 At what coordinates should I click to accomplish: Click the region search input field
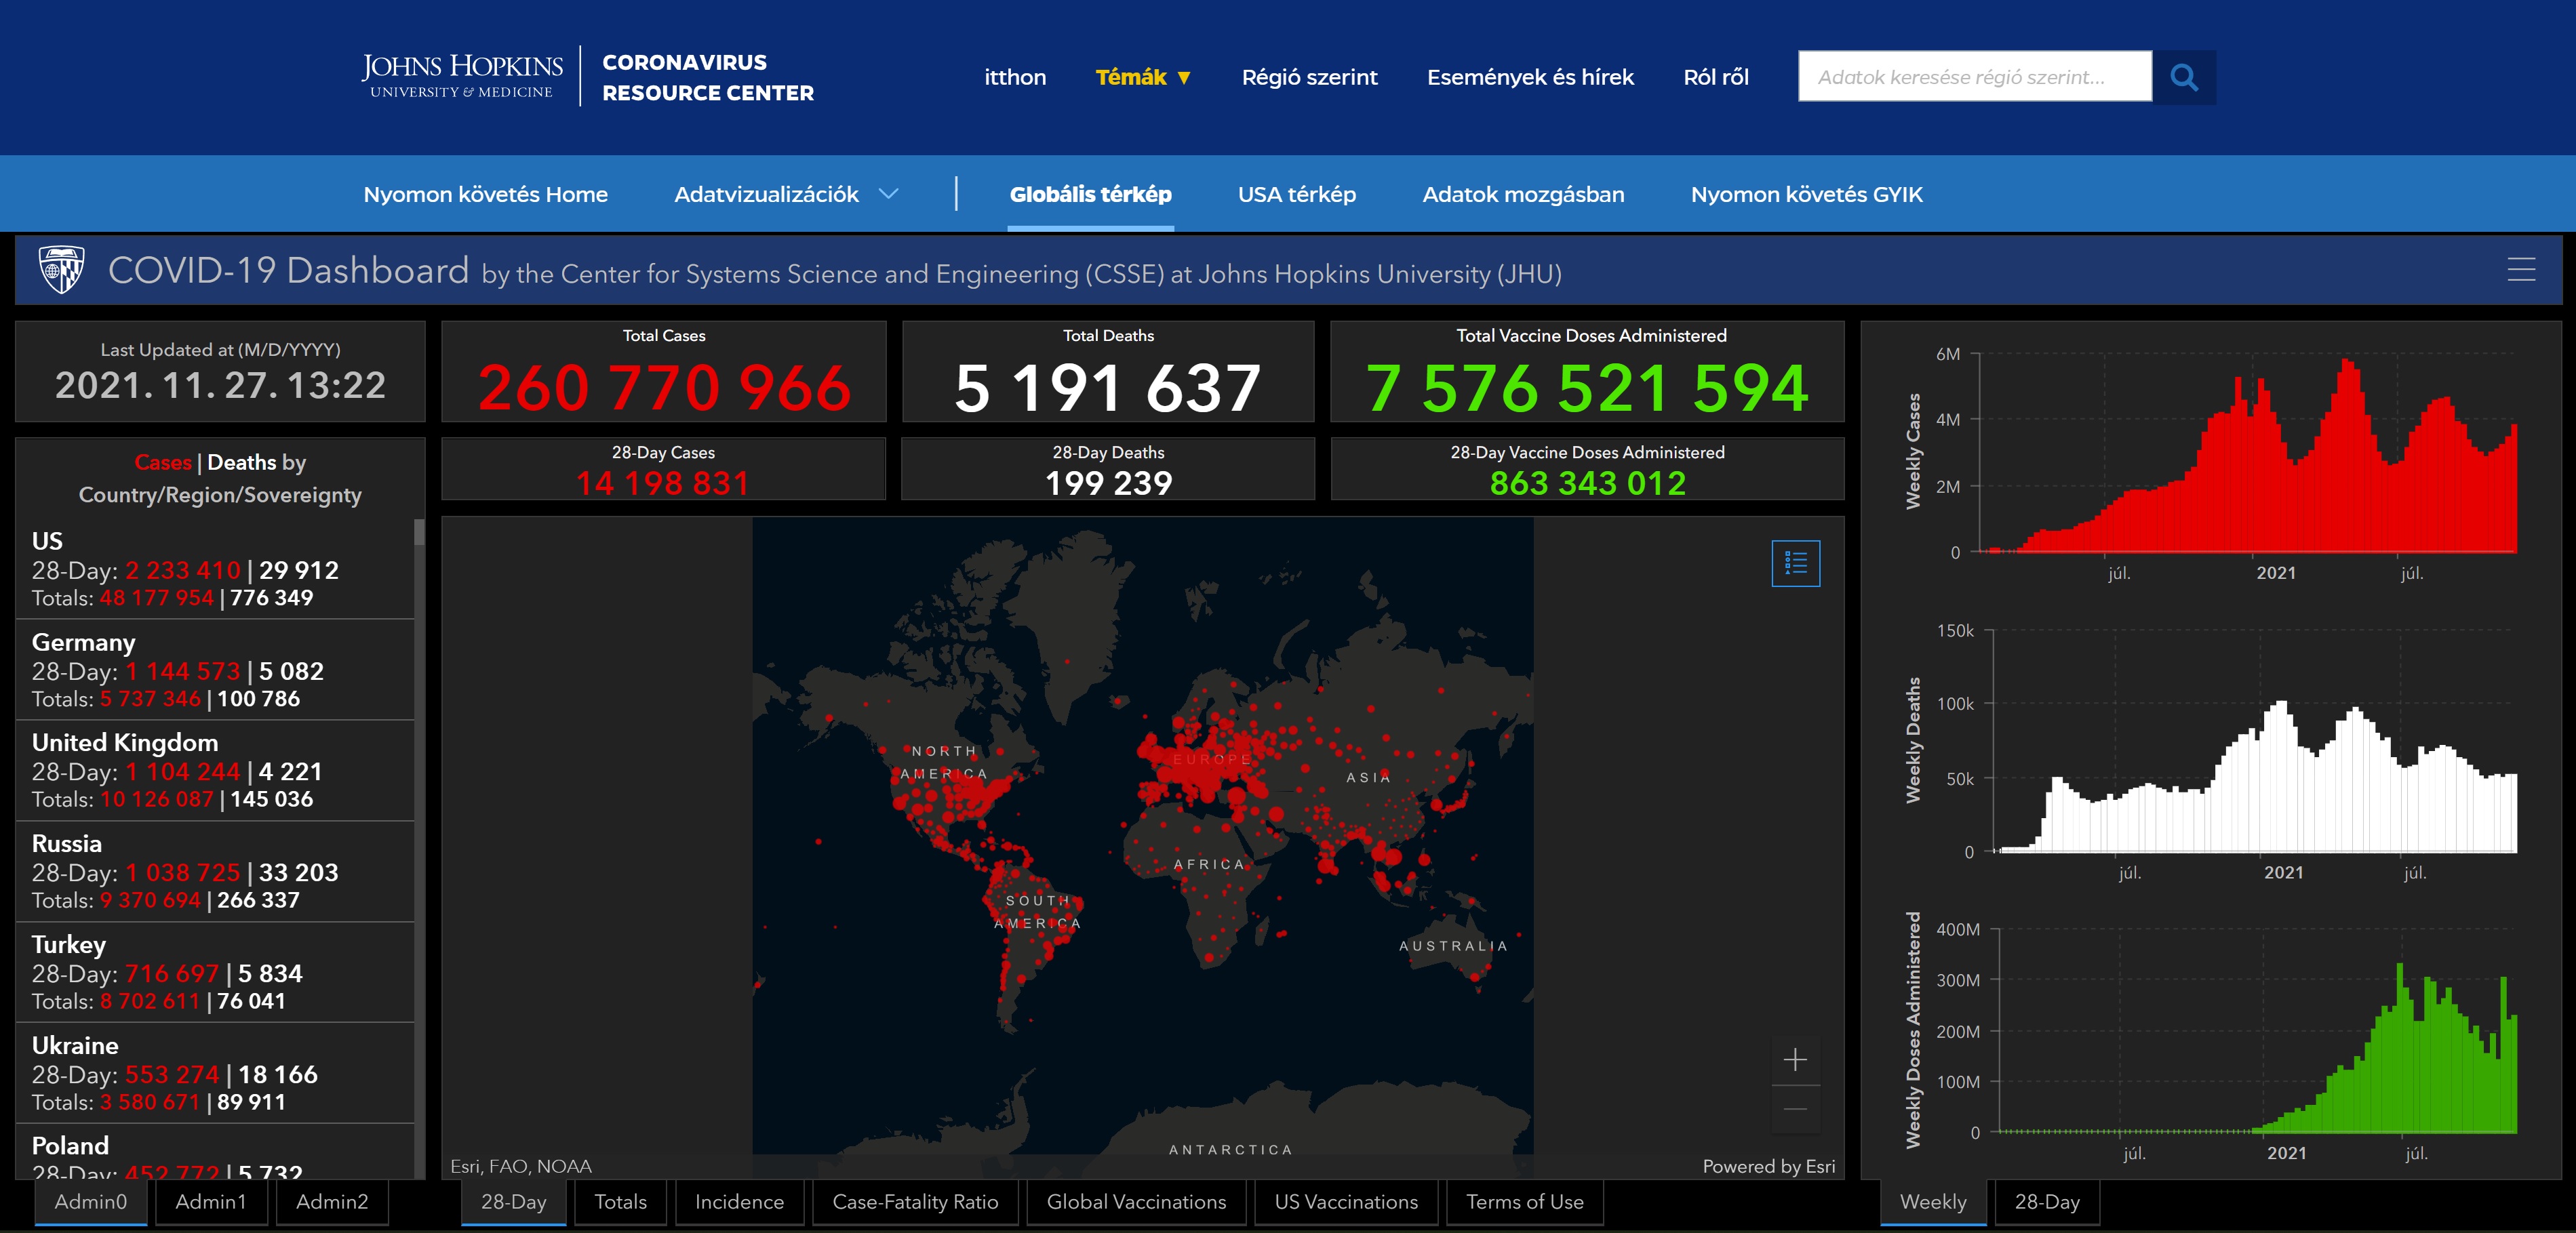tap(1974, 77)
